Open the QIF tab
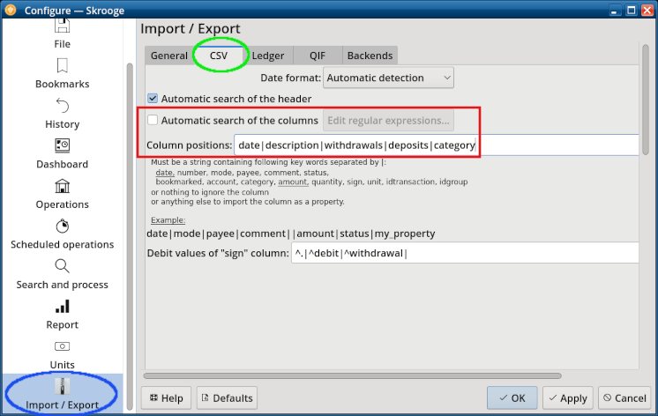658x416 pixels. pos(318,56)
